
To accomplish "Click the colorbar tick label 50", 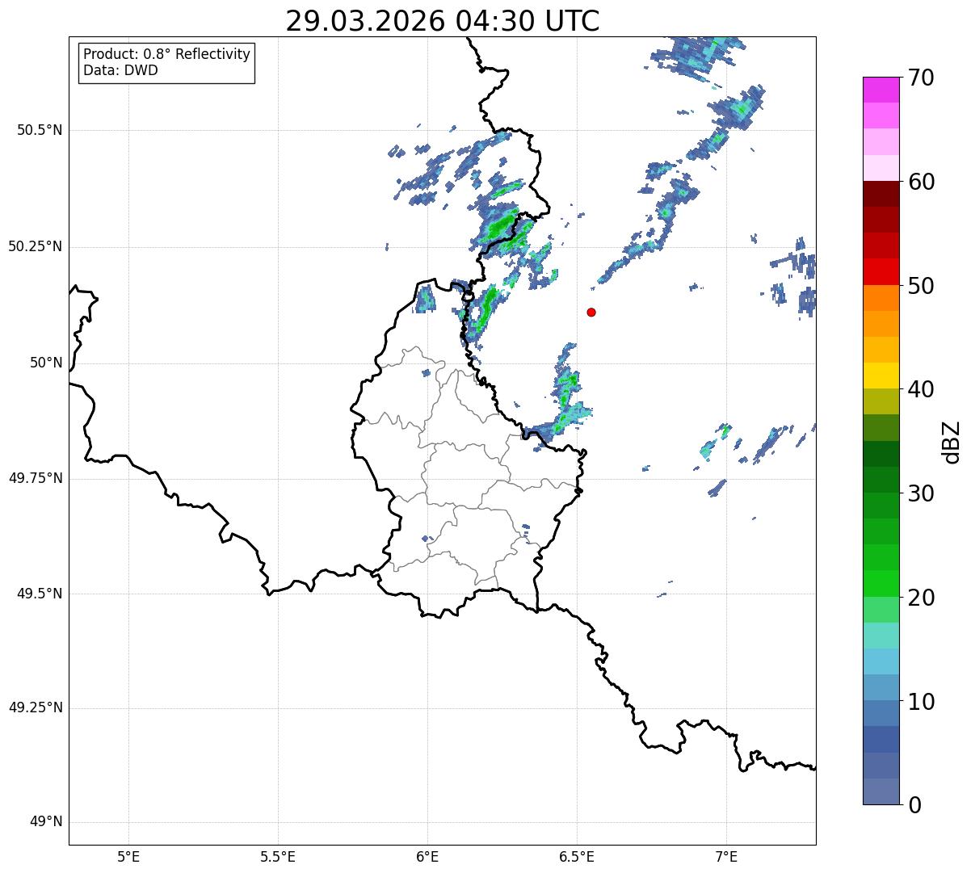I will (922, 286).
